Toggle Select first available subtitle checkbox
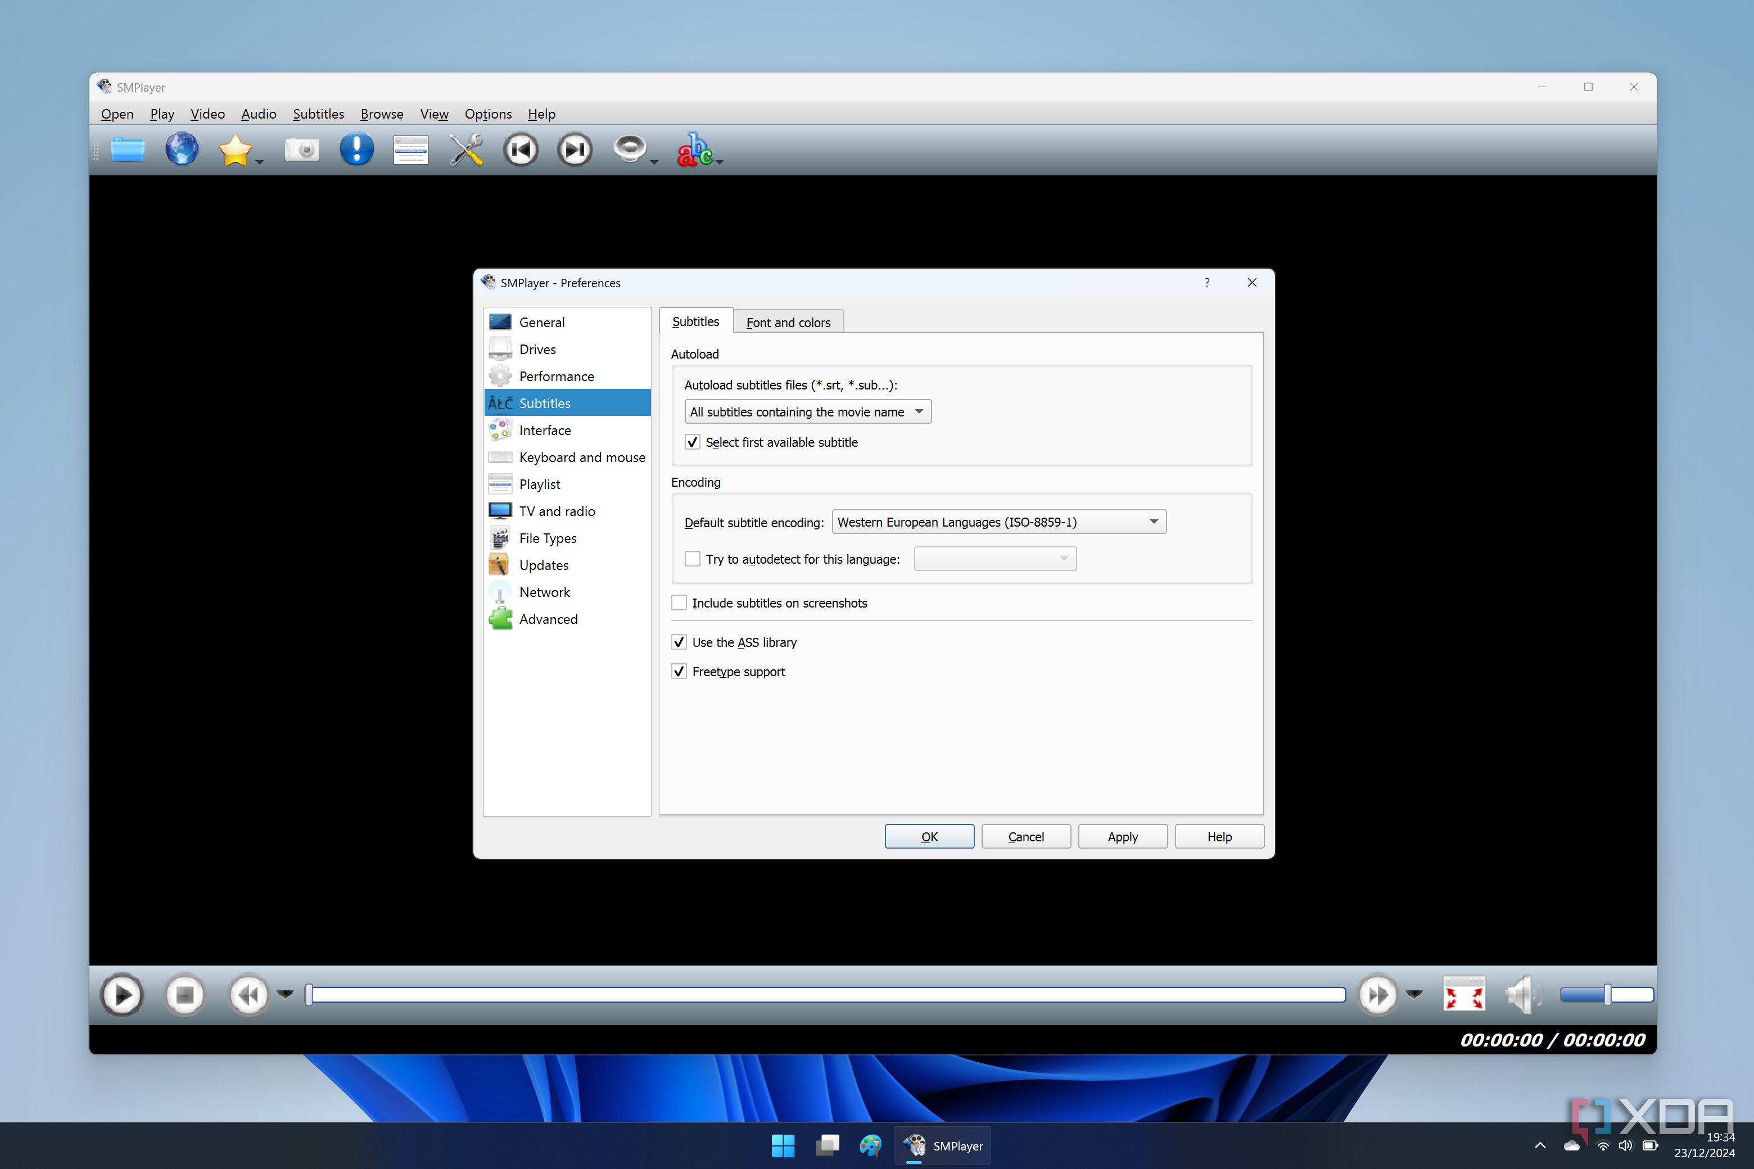This screenshot has height=1169, width=1754. [x=693, y=442]
